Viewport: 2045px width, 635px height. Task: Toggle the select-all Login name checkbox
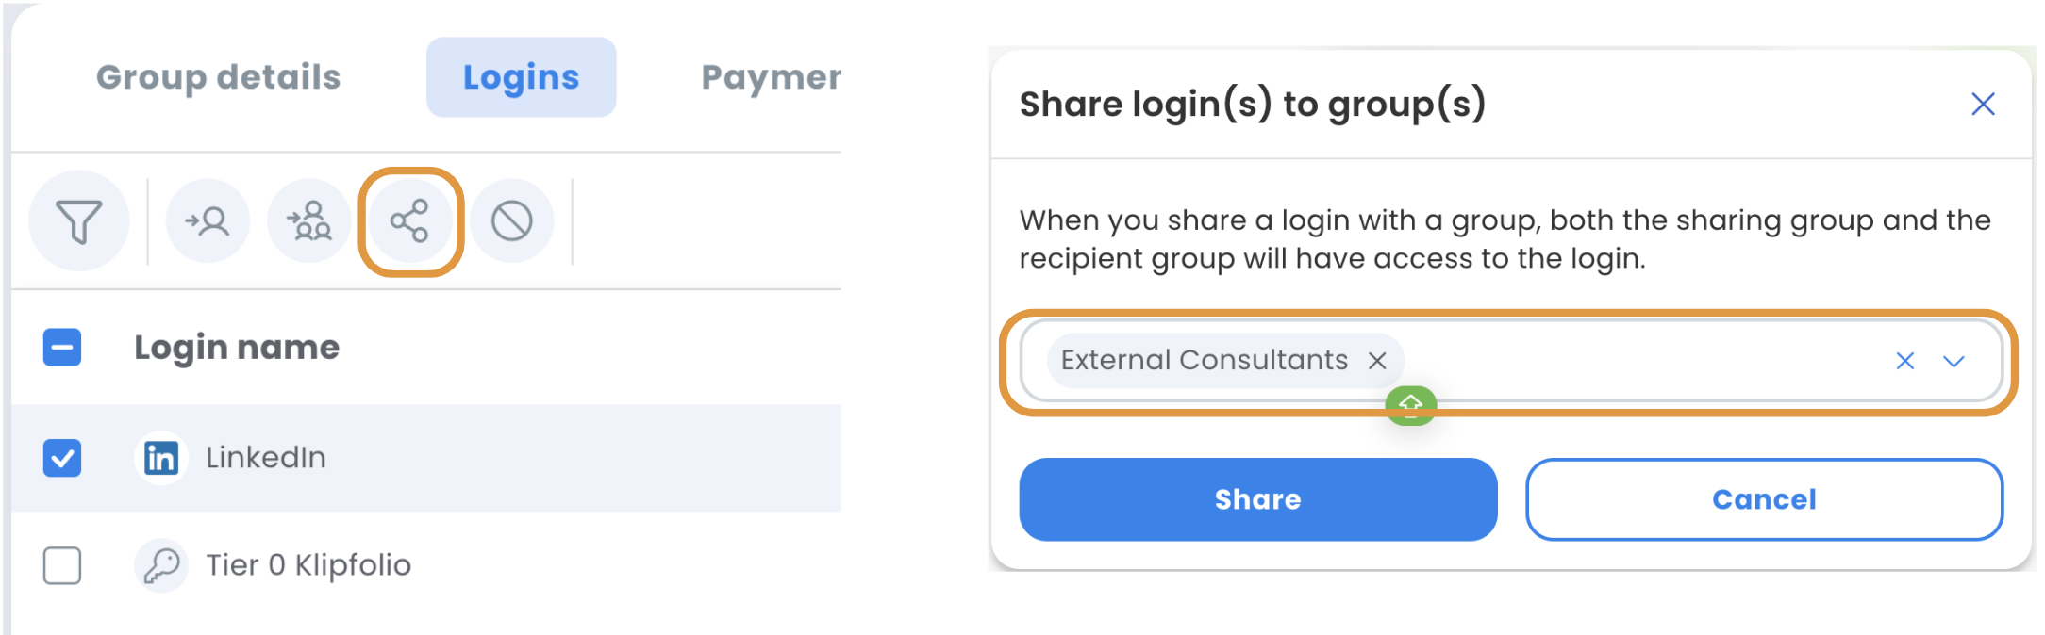pos(62,348)
